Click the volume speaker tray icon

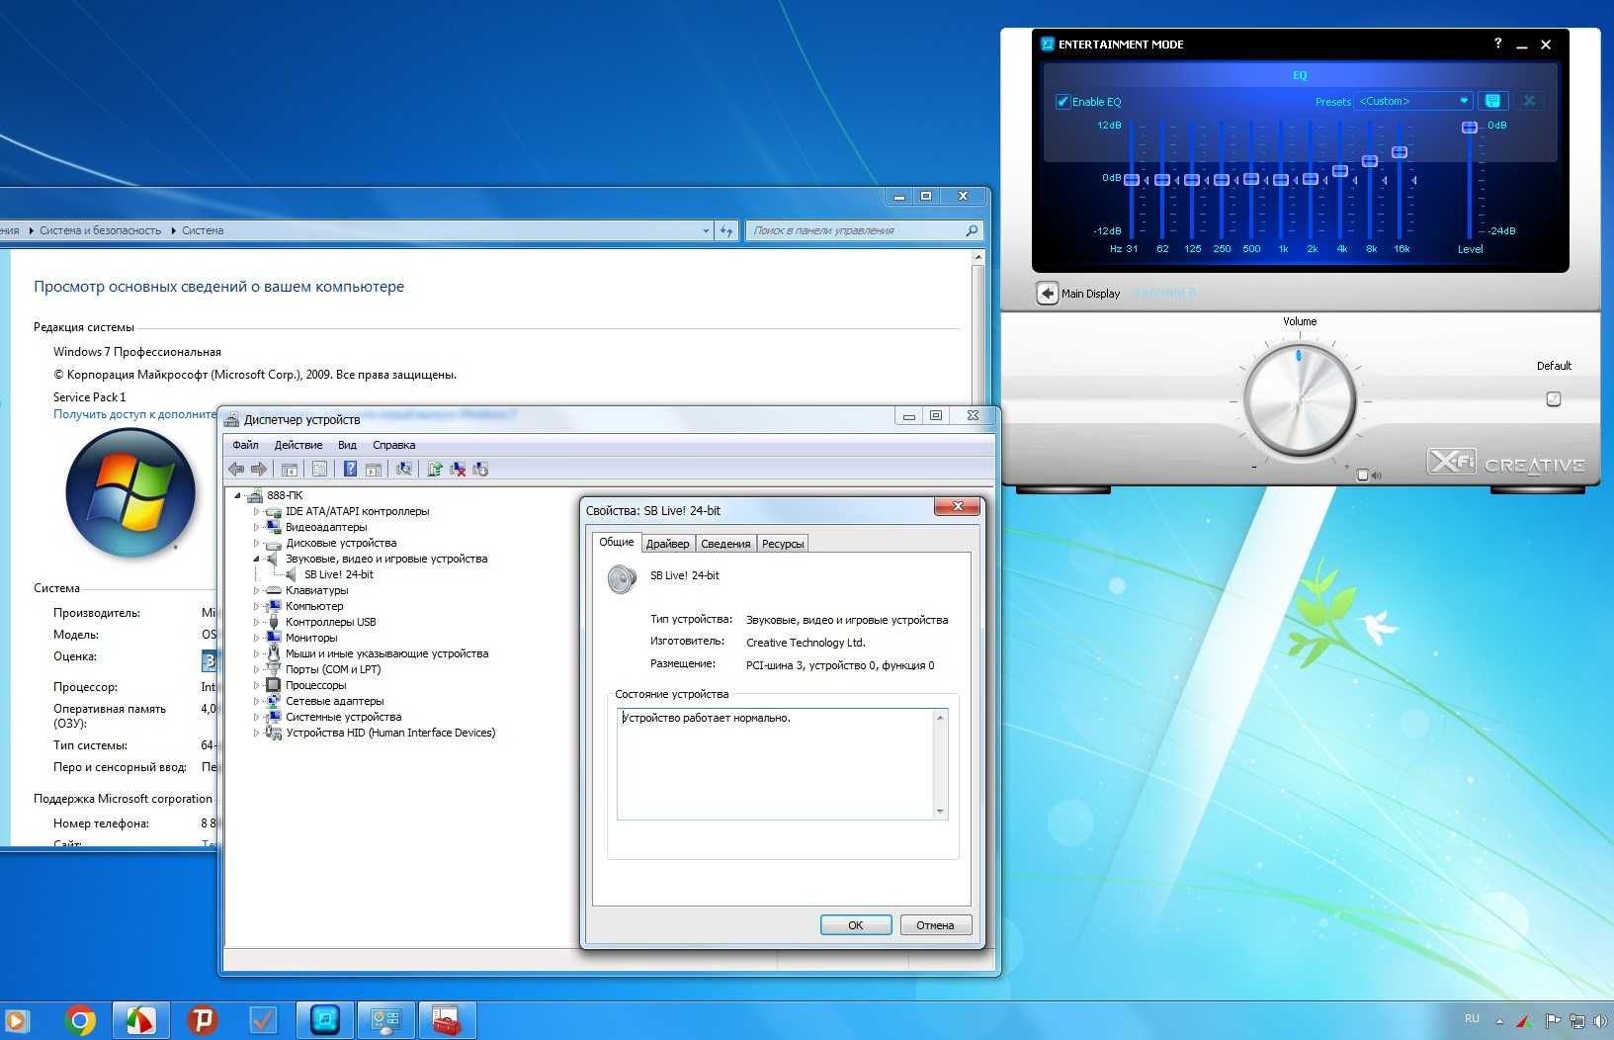(x=1599, y=1021)
